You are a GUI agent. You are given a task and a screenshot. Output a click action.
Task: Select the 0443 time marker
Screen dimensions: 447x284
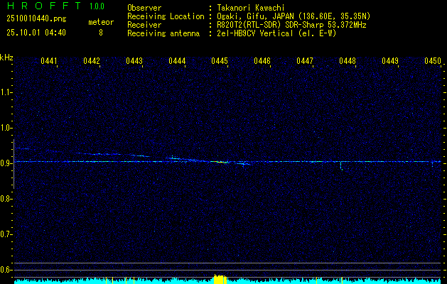click(x=134, y=62)
